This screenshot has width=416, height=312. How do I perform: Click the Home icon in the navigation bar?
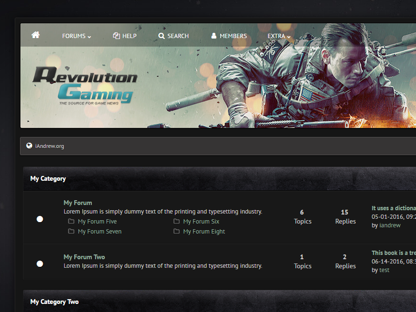point(35,34)
